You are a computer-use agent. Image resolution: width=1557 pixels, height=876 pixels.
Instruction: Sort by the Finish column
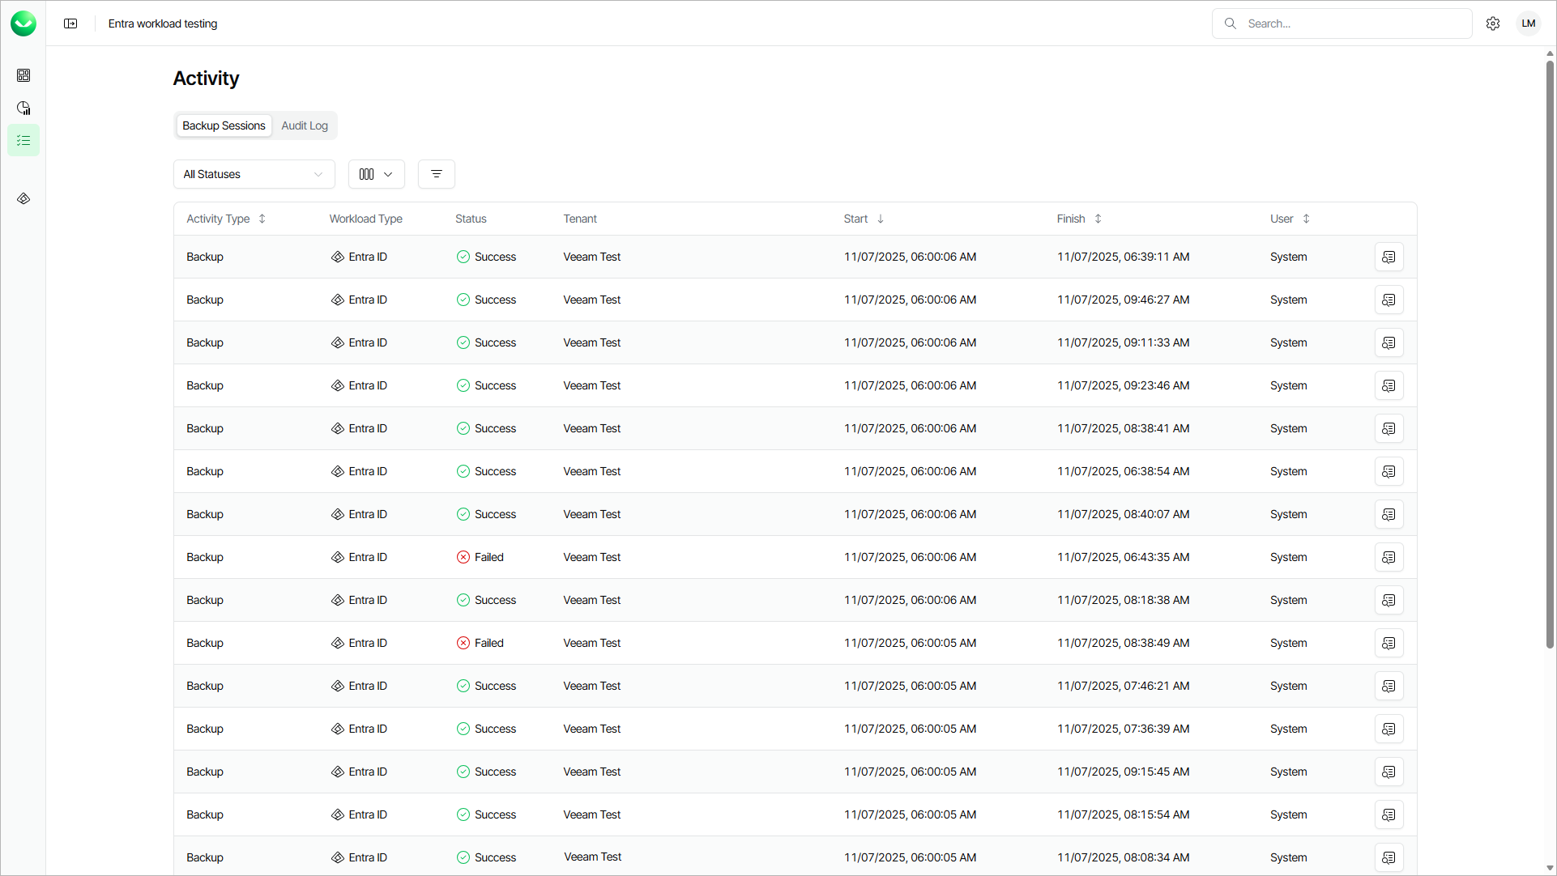[1078, 219]
